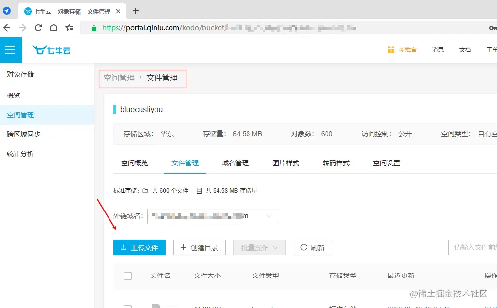The image size is (497, 308).
Task: Click the 文件类型 column header
Action: (x=265, y=276)
